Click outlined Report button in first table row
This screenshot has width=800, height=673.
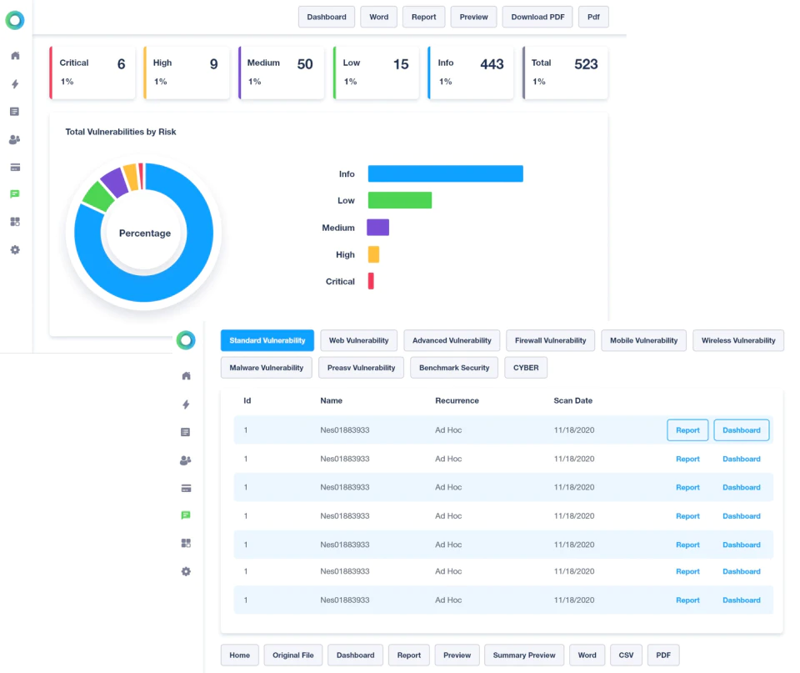687,430
